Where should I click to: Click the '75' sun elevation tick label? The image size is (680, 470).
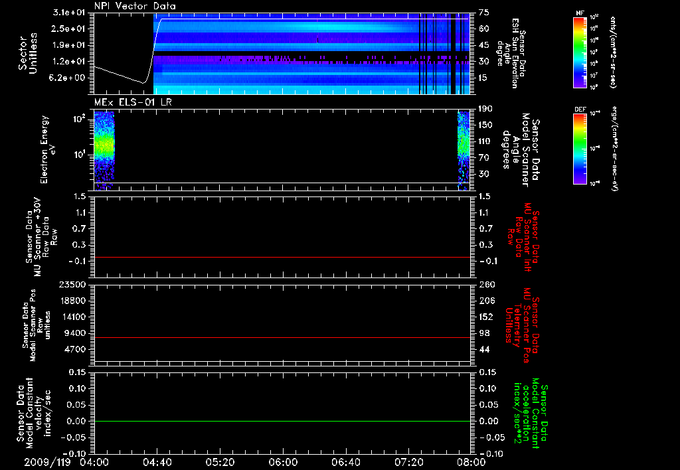coord(484,13)
